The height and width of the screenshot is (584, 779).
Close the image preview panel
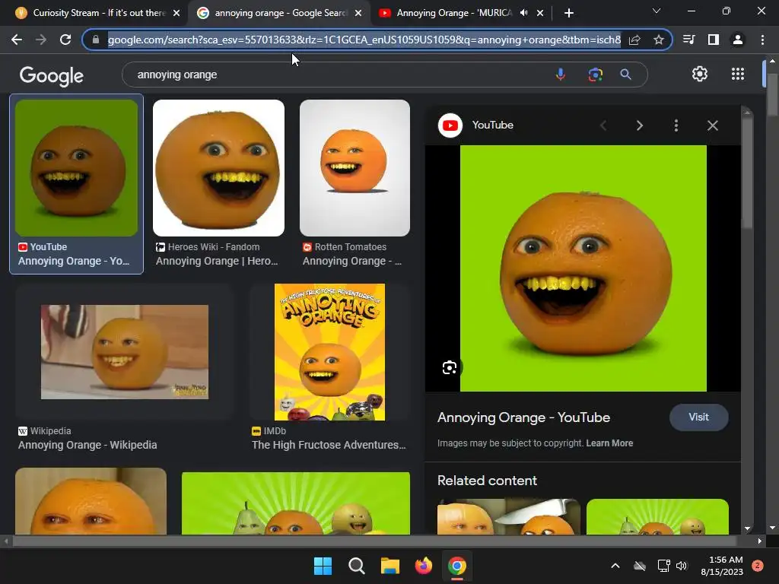pos(712,125)
